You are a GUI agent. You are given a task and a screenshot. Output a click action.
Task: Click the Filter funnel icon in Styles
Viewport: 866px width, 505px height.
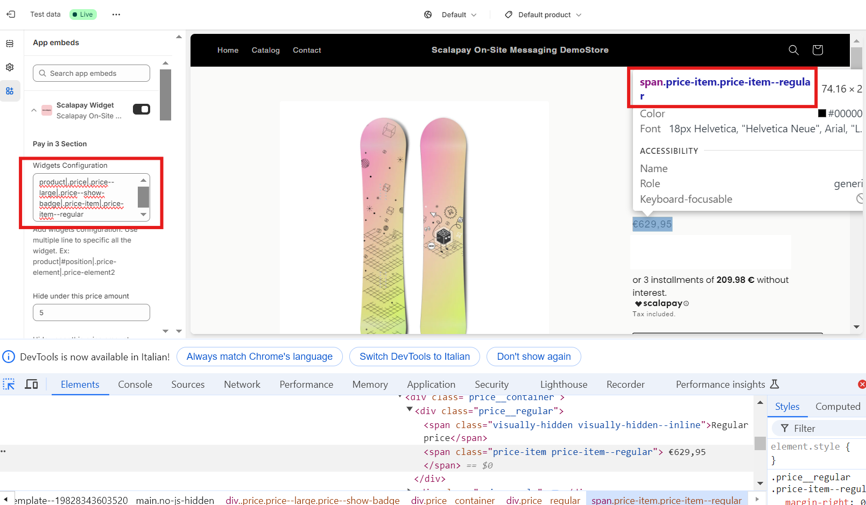click(785, 429)
